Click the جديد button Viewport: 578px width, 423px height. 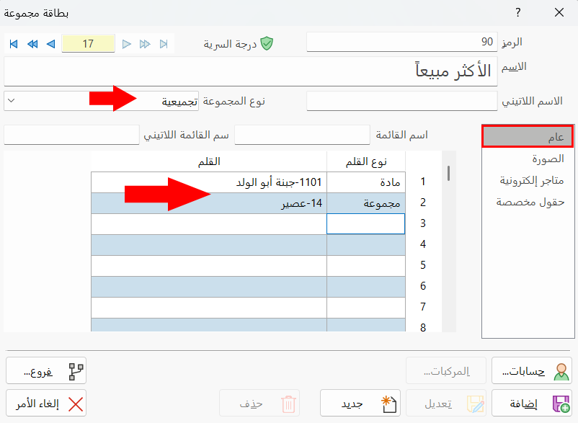360,402
